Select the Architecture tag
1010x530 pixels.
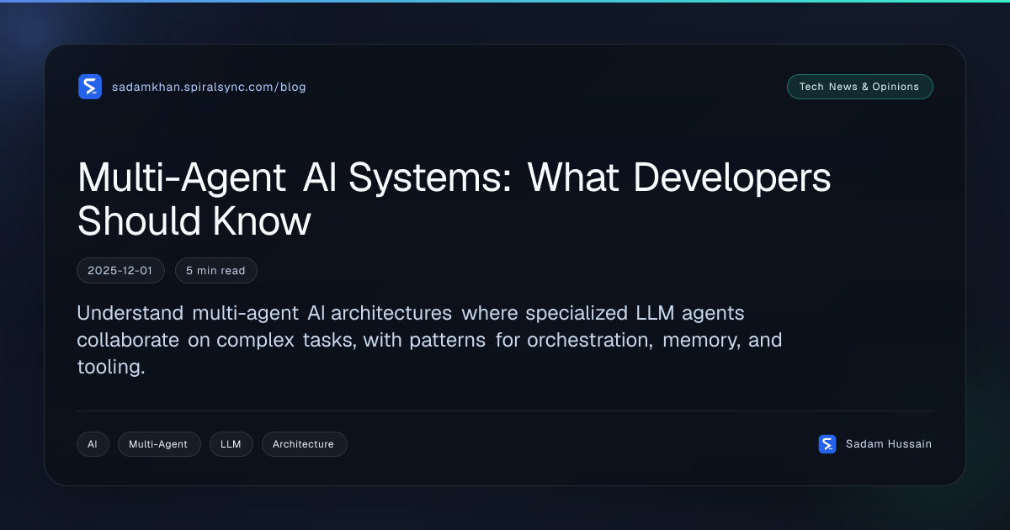(304, 444)
